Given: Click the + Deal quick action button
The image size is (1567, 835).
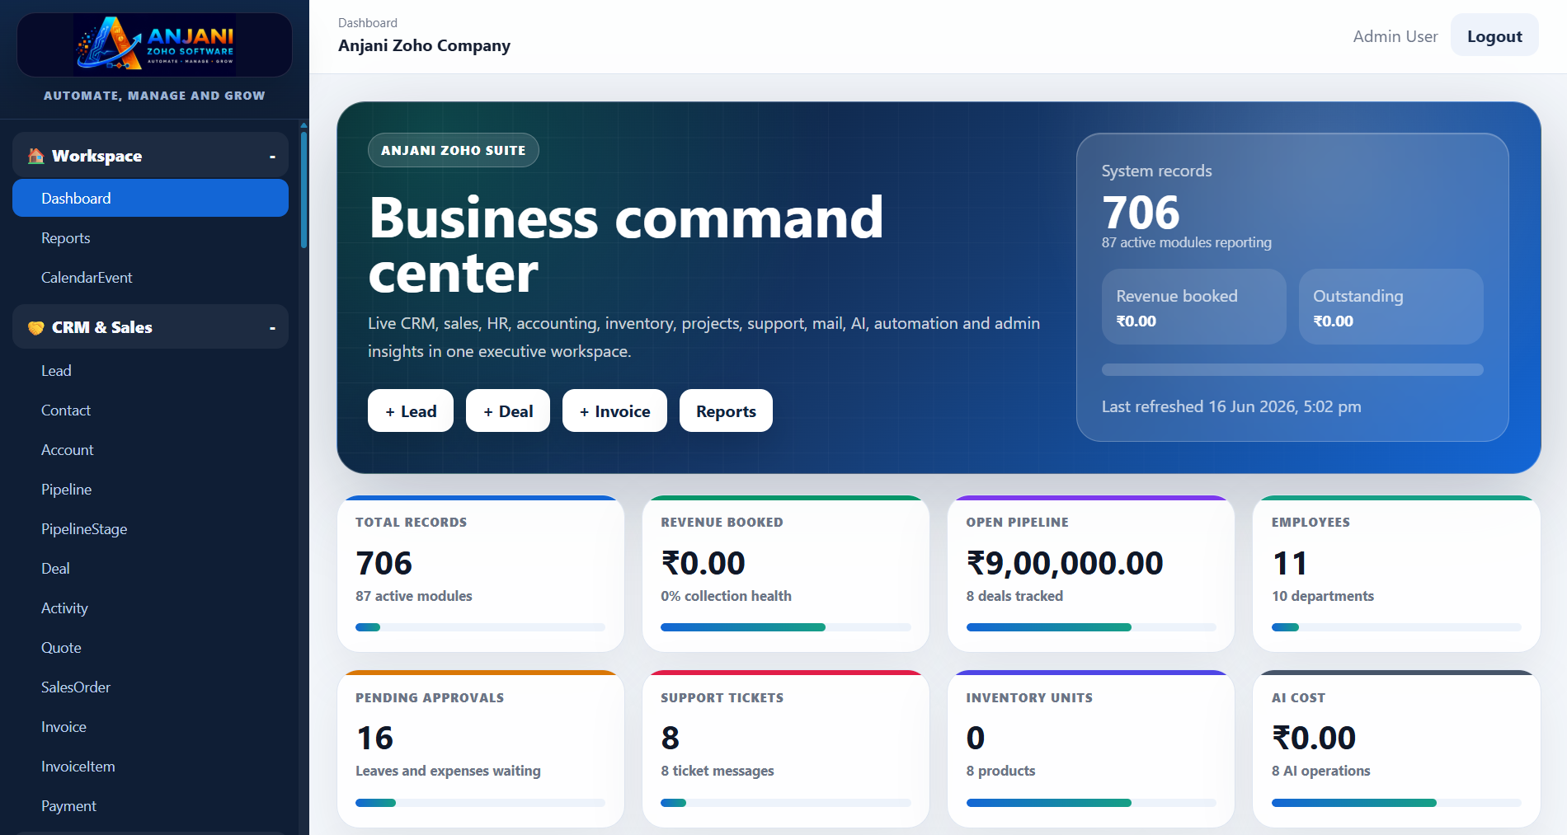Looking at the screenshot, I should 508,410.
